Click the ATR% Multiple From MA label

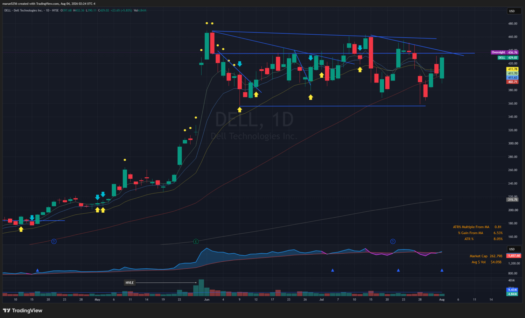click(x=471, y=227)
